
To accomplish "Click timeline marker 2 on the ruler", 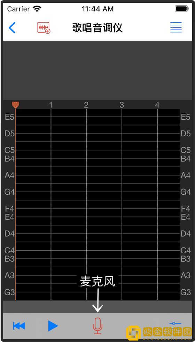I will (86, 105).
